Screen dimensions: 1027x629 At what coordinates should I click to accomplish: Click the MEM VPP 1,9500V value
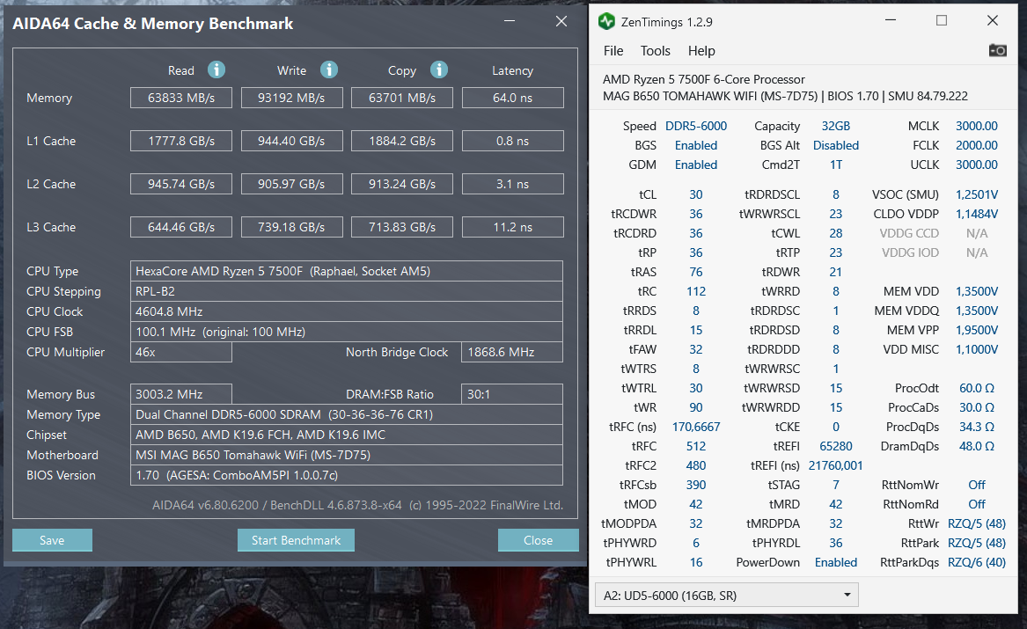(x=977, y=330)
